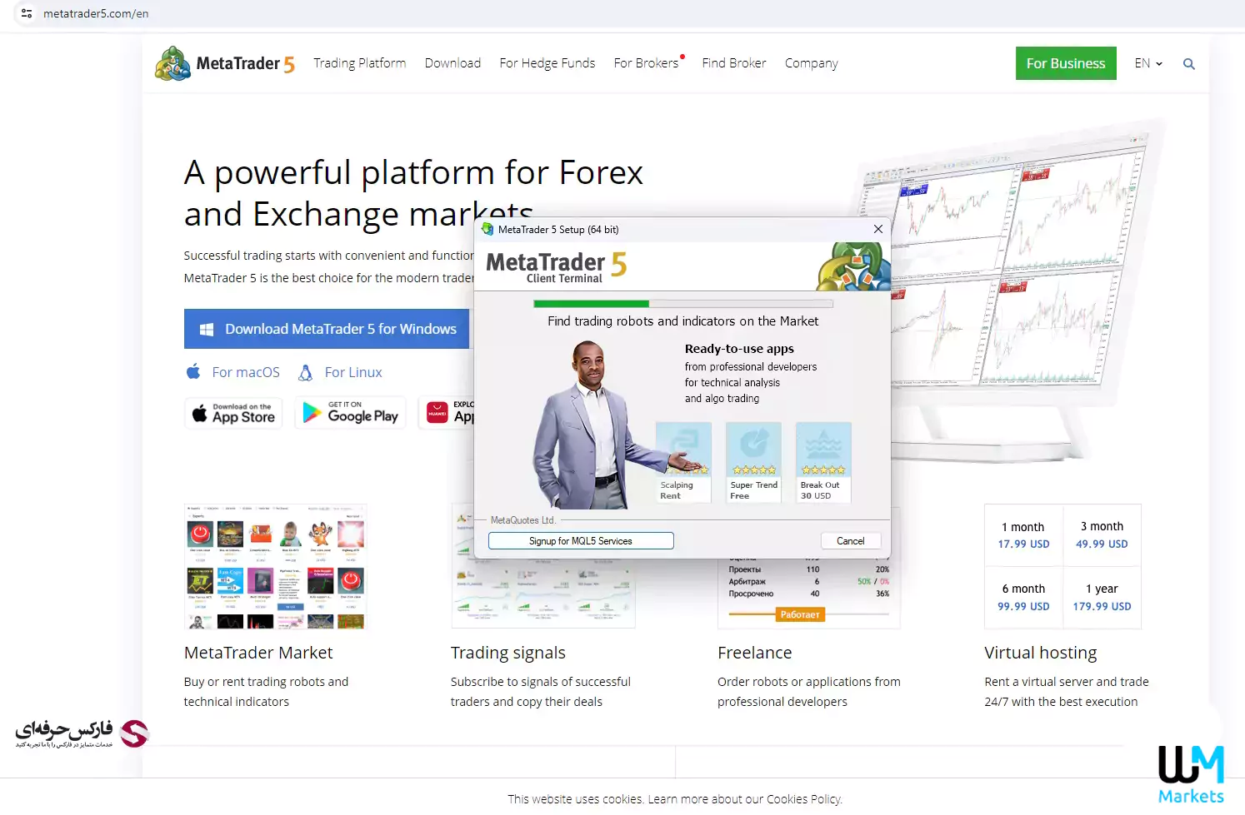Open the Company menu item
This screenshot has height=815, width=1245.
[812, 63]
